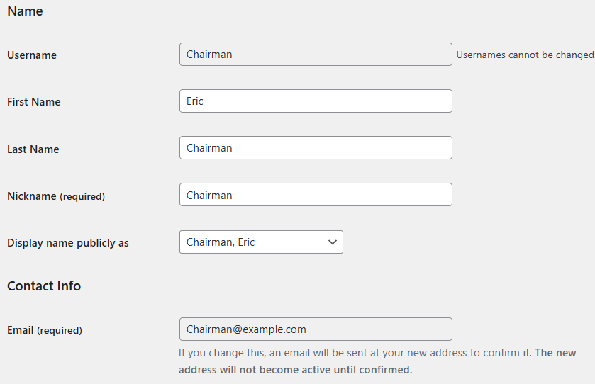Click the "First Name" label
595x384 pixels.
34,102
